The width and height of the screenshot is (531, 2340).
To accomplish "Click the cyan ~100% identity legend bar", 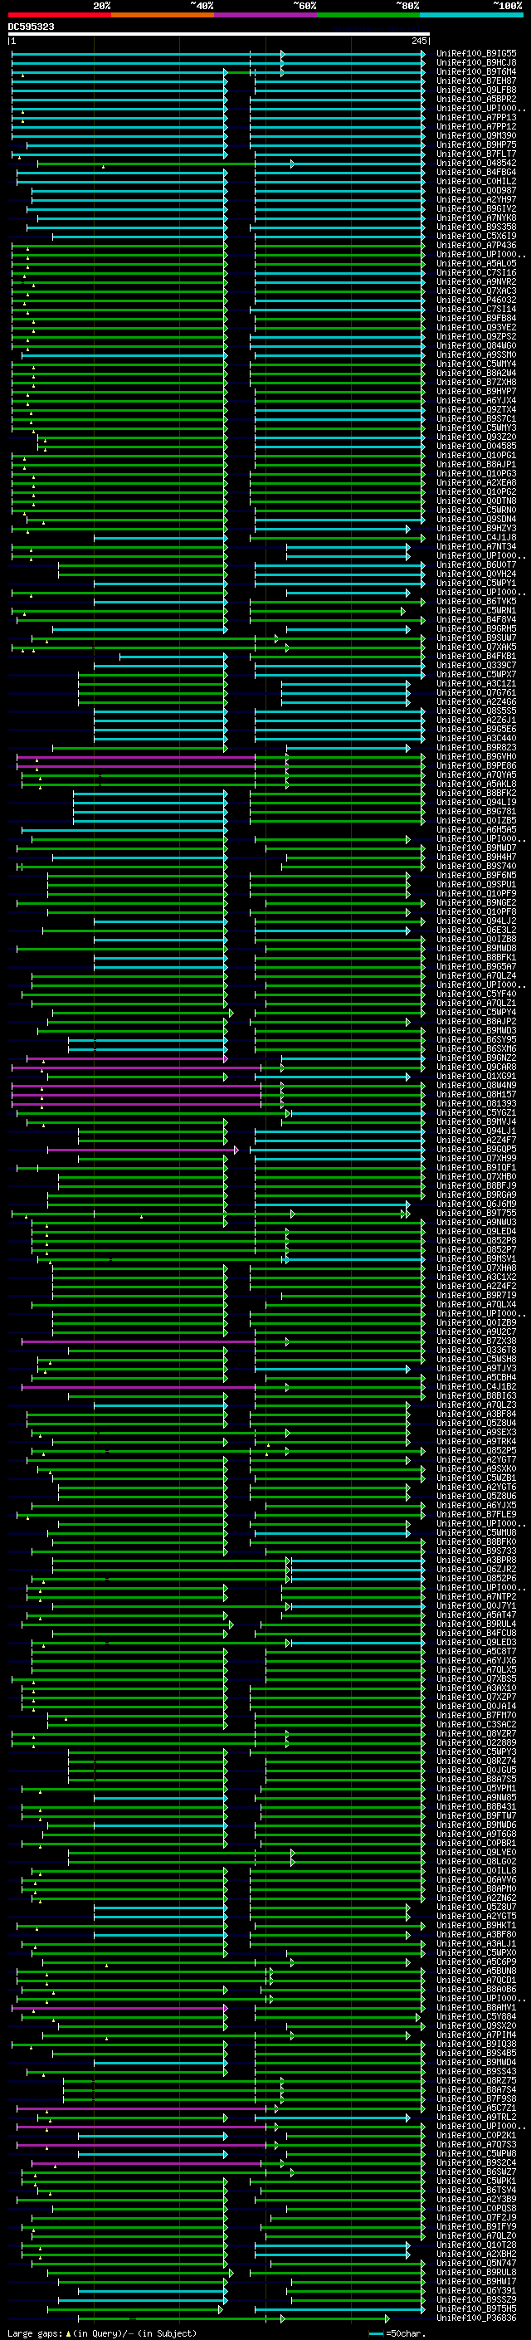I will (x=471, y=15).
